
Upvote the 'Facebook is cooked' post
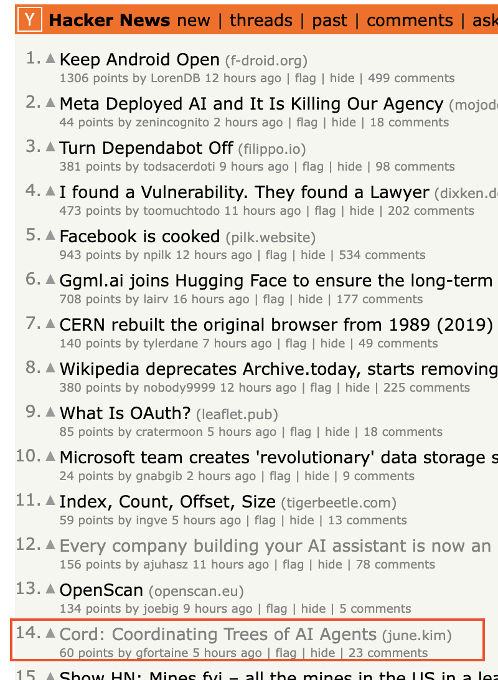coord(51,235)
